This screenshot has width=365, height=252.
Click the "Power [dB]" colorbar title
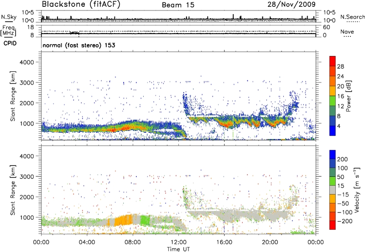coord(348,96)
